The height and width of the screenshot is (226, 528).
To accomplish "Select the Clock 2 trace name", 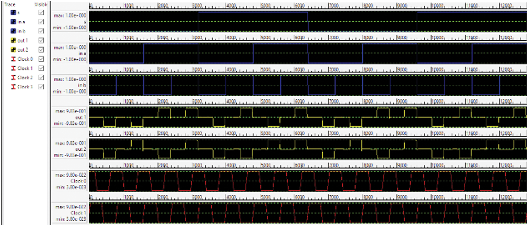I will (x=25, y=77).
